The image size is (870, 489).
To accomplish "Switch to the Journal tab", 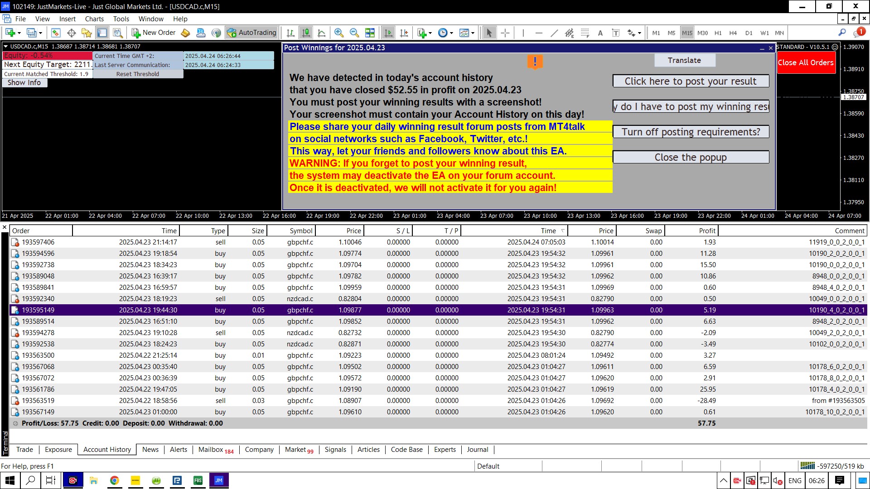I will point(477,450).
